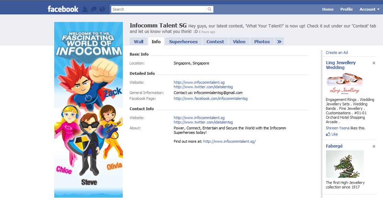Click the contact email infocommtalentsg@gmail.com text

pyautogui.click(x=218, y=93)
